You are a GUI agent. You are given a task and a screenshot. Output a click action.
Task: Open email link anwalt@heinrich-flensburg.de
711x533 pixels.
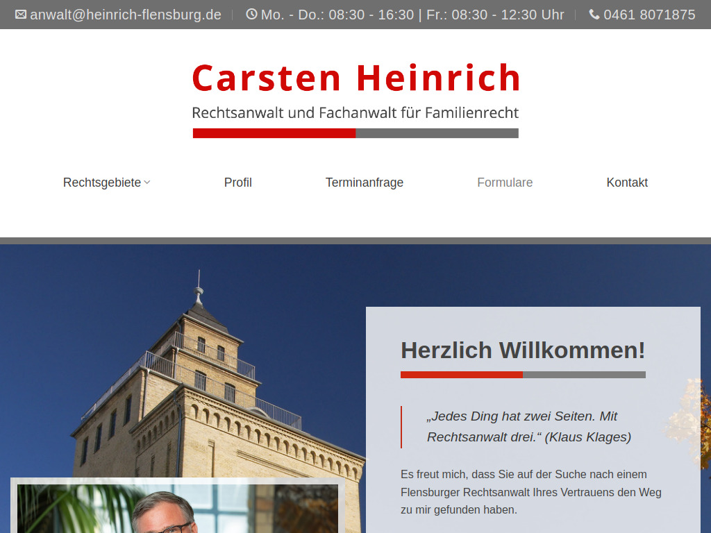(126, 15)
